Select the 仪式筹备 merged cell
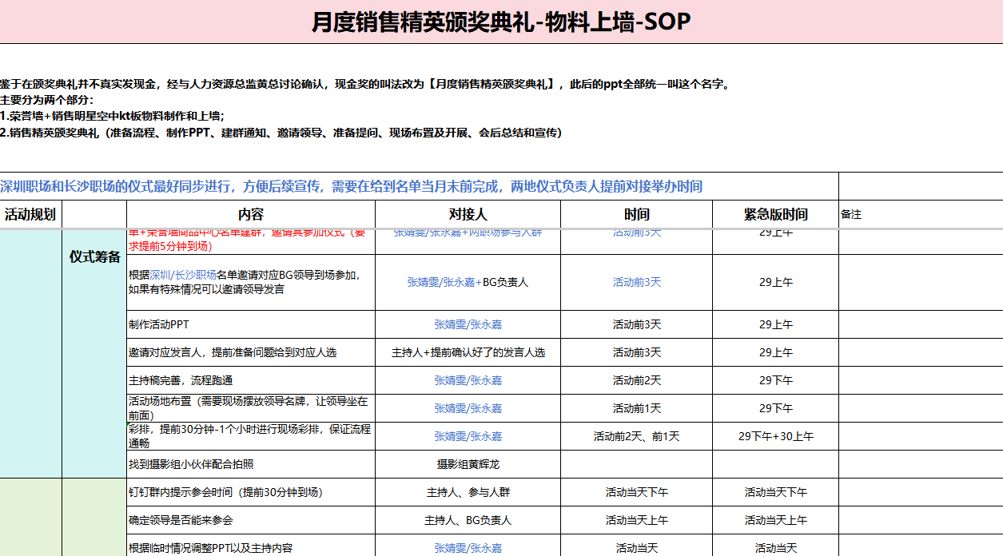The image size is (1003, 556). click(94, 257)
